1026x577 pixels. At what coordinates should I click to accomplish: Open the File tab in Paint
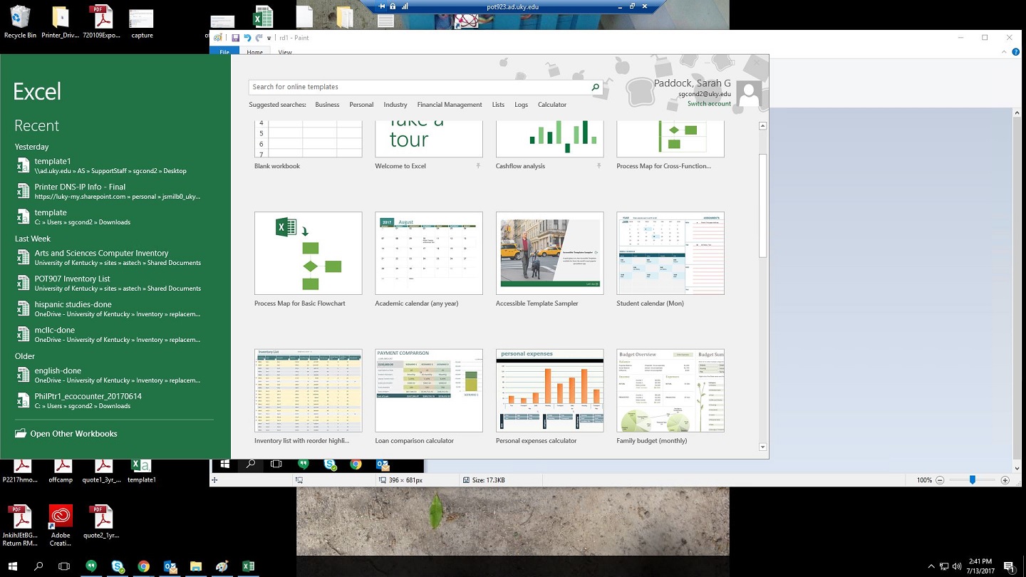point(224,52)
